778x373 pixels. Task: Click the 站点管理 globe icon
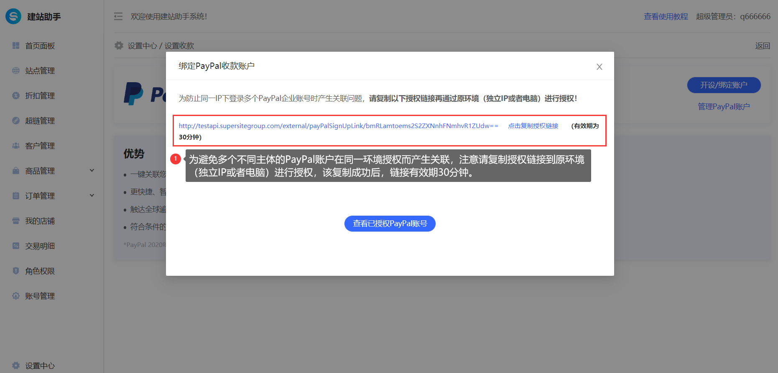click(16, 71)
